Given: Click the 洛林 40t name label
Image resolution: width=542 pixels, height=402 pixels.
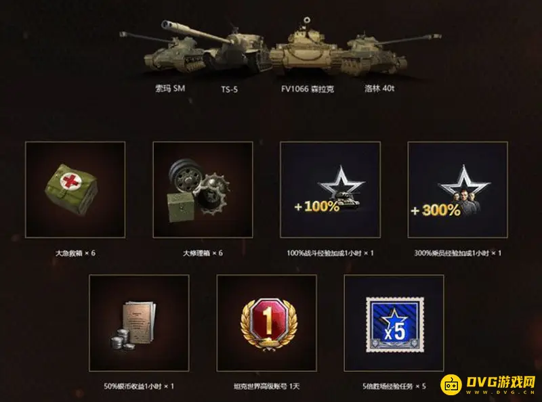Looking at the screenshot, I should point(379,89).
